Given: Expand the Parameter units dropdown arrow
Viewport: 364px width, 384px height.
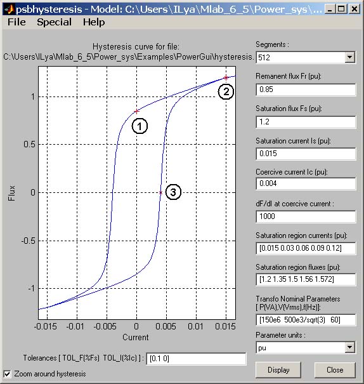Looking at the screenshot, I should (x=349, y=347).
